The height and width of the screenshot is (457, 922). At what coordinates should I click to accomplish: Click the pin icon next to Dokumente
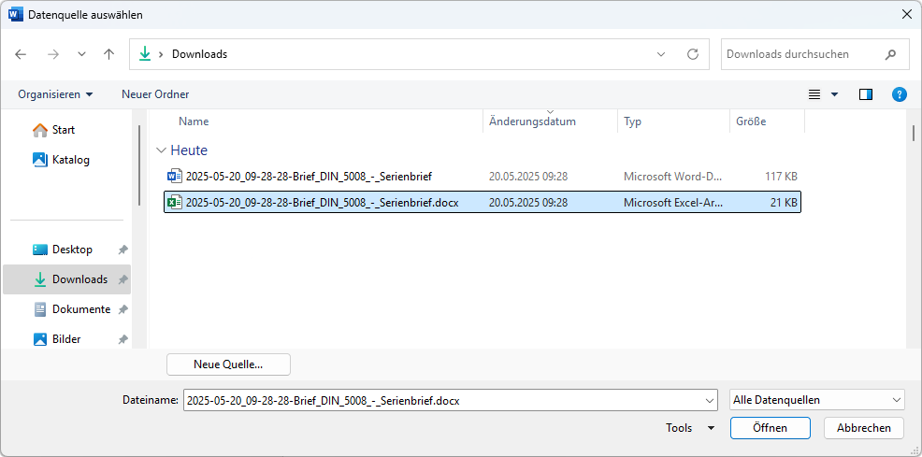pos(122,309)
